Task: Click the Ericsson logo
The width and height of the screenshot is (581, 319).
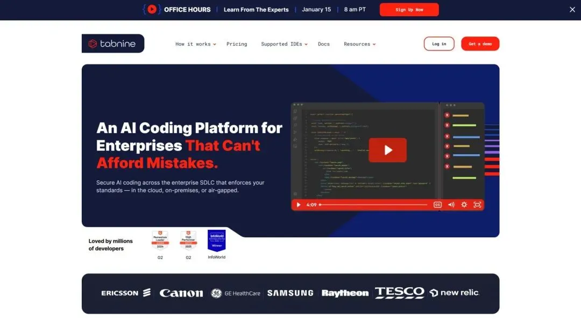Action: pyautogui.click(x=126, y=293)
